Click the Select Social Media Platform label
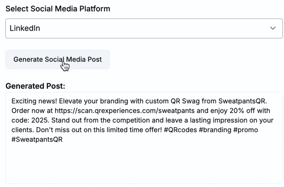 pyautogui.click(x=58, y=9)
